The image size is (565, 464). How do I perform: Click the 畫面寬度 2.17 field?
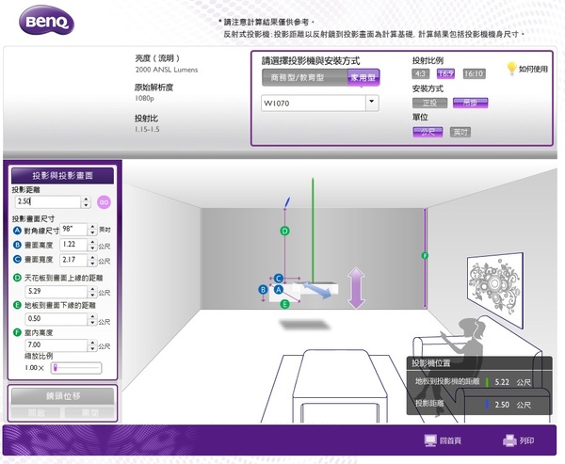73,260
